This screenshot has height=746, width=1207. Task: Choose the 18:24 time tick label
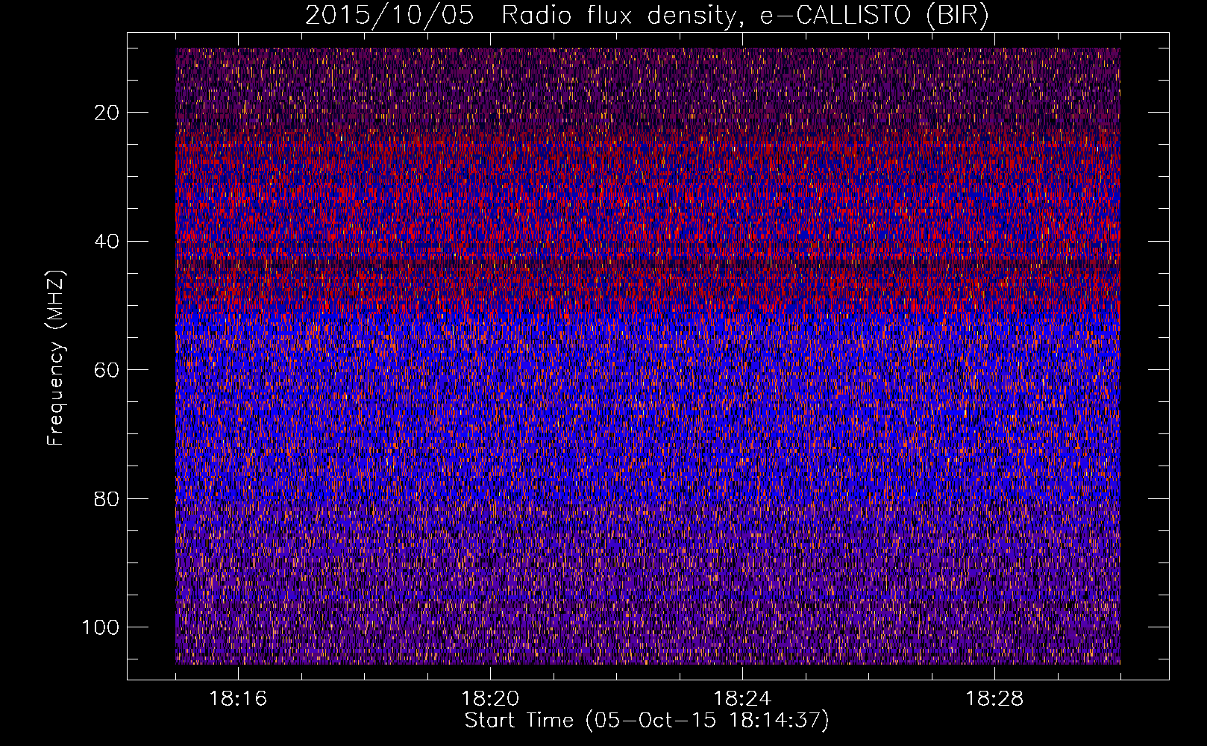point(742,698)
